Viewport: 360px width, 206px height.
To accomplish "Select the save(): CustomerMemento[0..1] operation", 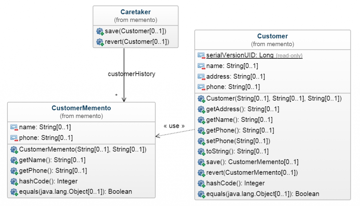I will point(252,162).
